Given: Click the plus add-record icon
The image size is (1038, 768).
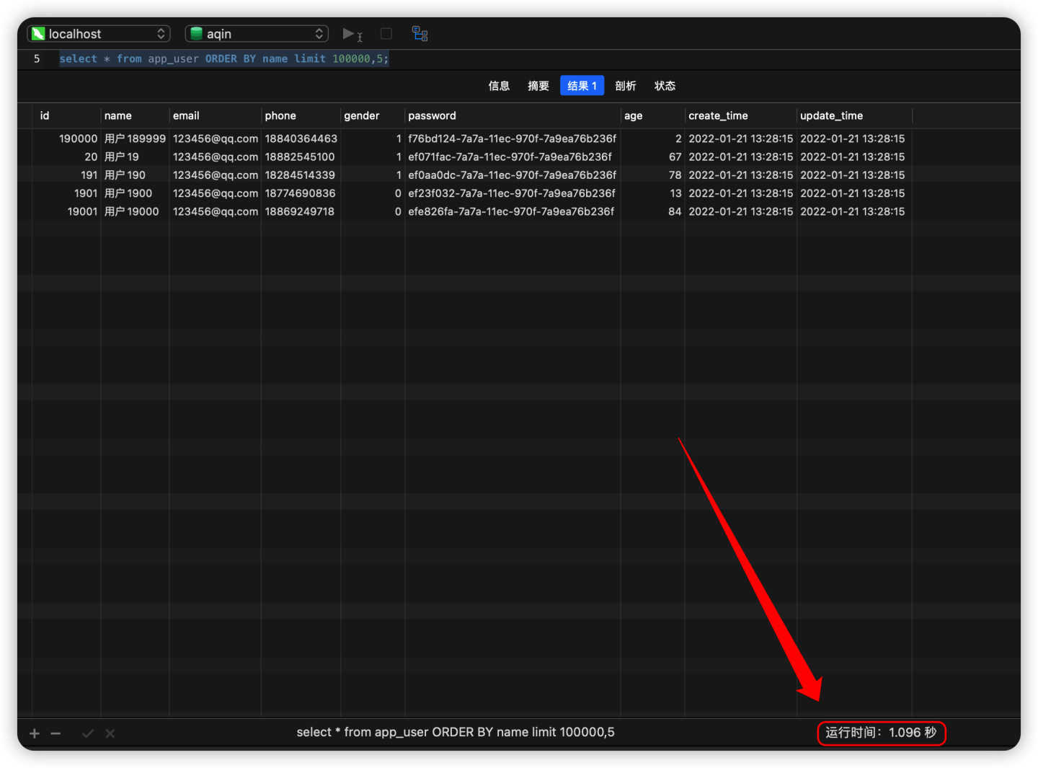Looking at the screenshot, I should (x=34, y=733).
